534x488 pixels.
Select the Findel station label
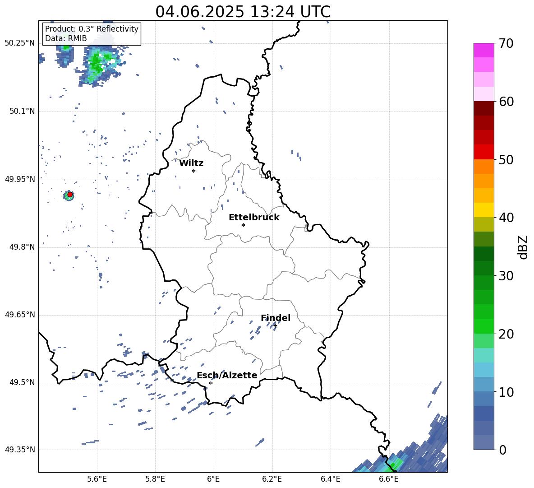pos(276,318)
